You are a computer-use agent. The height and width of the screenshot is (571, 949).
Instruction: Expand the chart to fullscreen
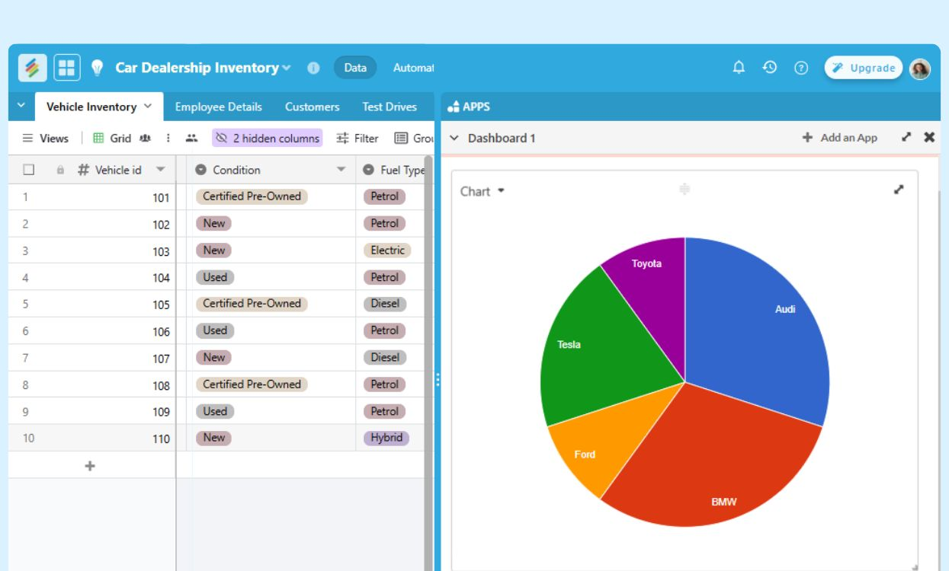coord(899,190)
